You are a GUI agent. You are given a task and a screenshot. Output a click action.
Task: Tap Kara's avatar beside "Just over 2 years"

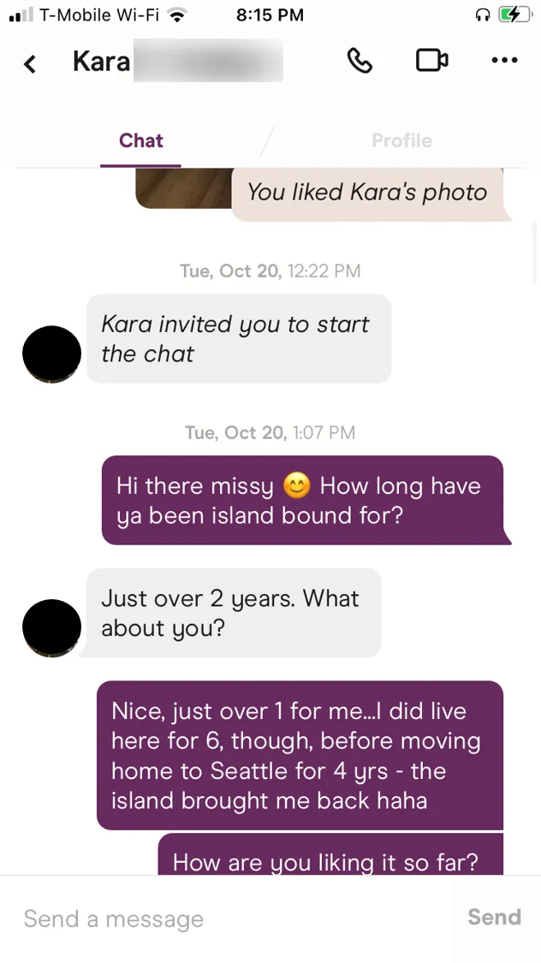(x=51, y=627)
